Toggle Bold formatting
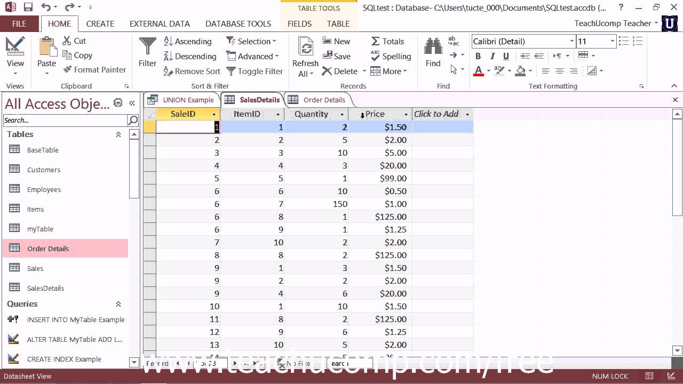Screen dimensions: 683x384 coord(478,56)
